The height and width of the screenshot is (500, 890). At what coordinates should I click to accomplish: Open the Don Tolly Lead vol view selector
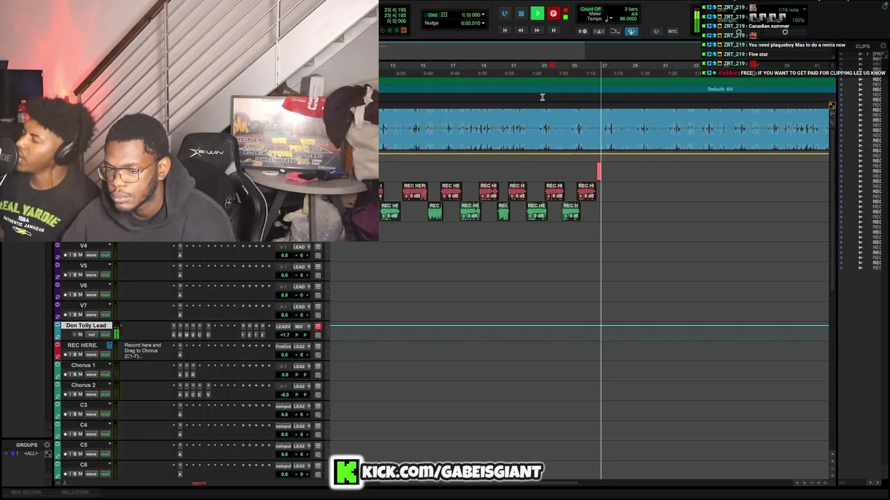pos(91,335)
